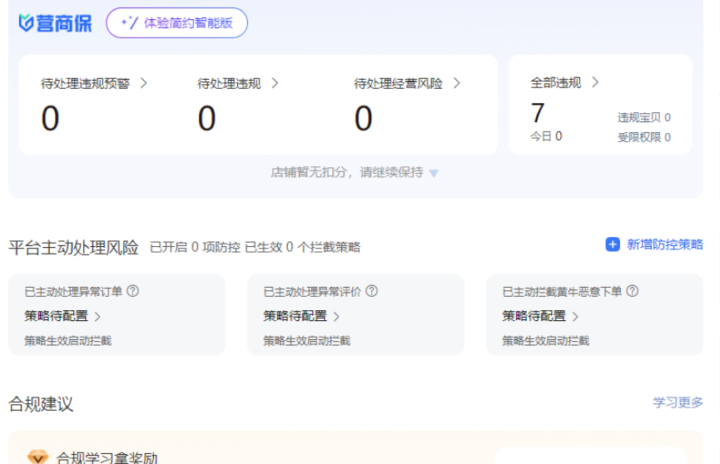Click help icon beside 已主动处理异常评价
This screenshot has height=464, width=720.
[371, 291]
